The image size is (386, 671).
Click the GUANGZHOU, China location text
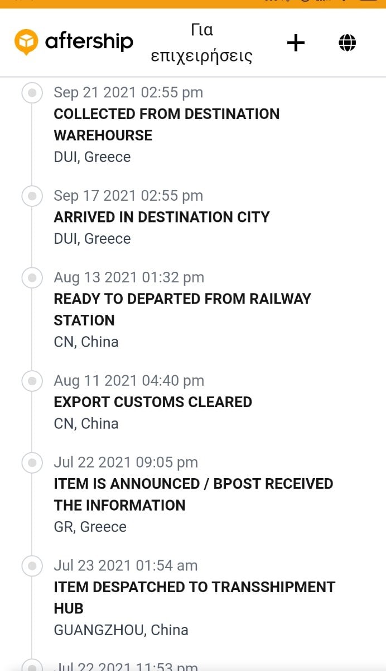click(121, 630)
